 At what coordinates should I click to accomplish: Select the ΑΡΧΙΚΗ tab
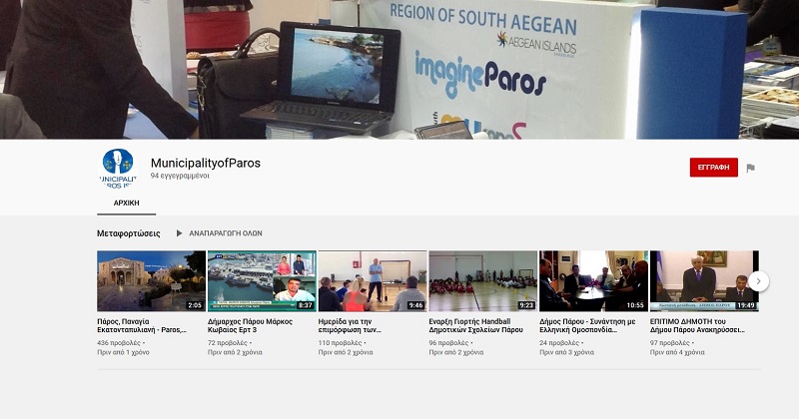click(126, 203)
